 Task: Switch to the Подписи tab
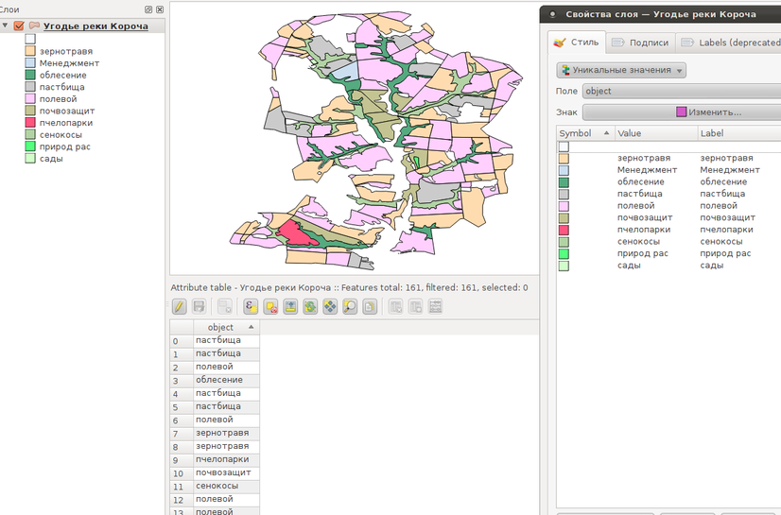[x=640, y=43]
